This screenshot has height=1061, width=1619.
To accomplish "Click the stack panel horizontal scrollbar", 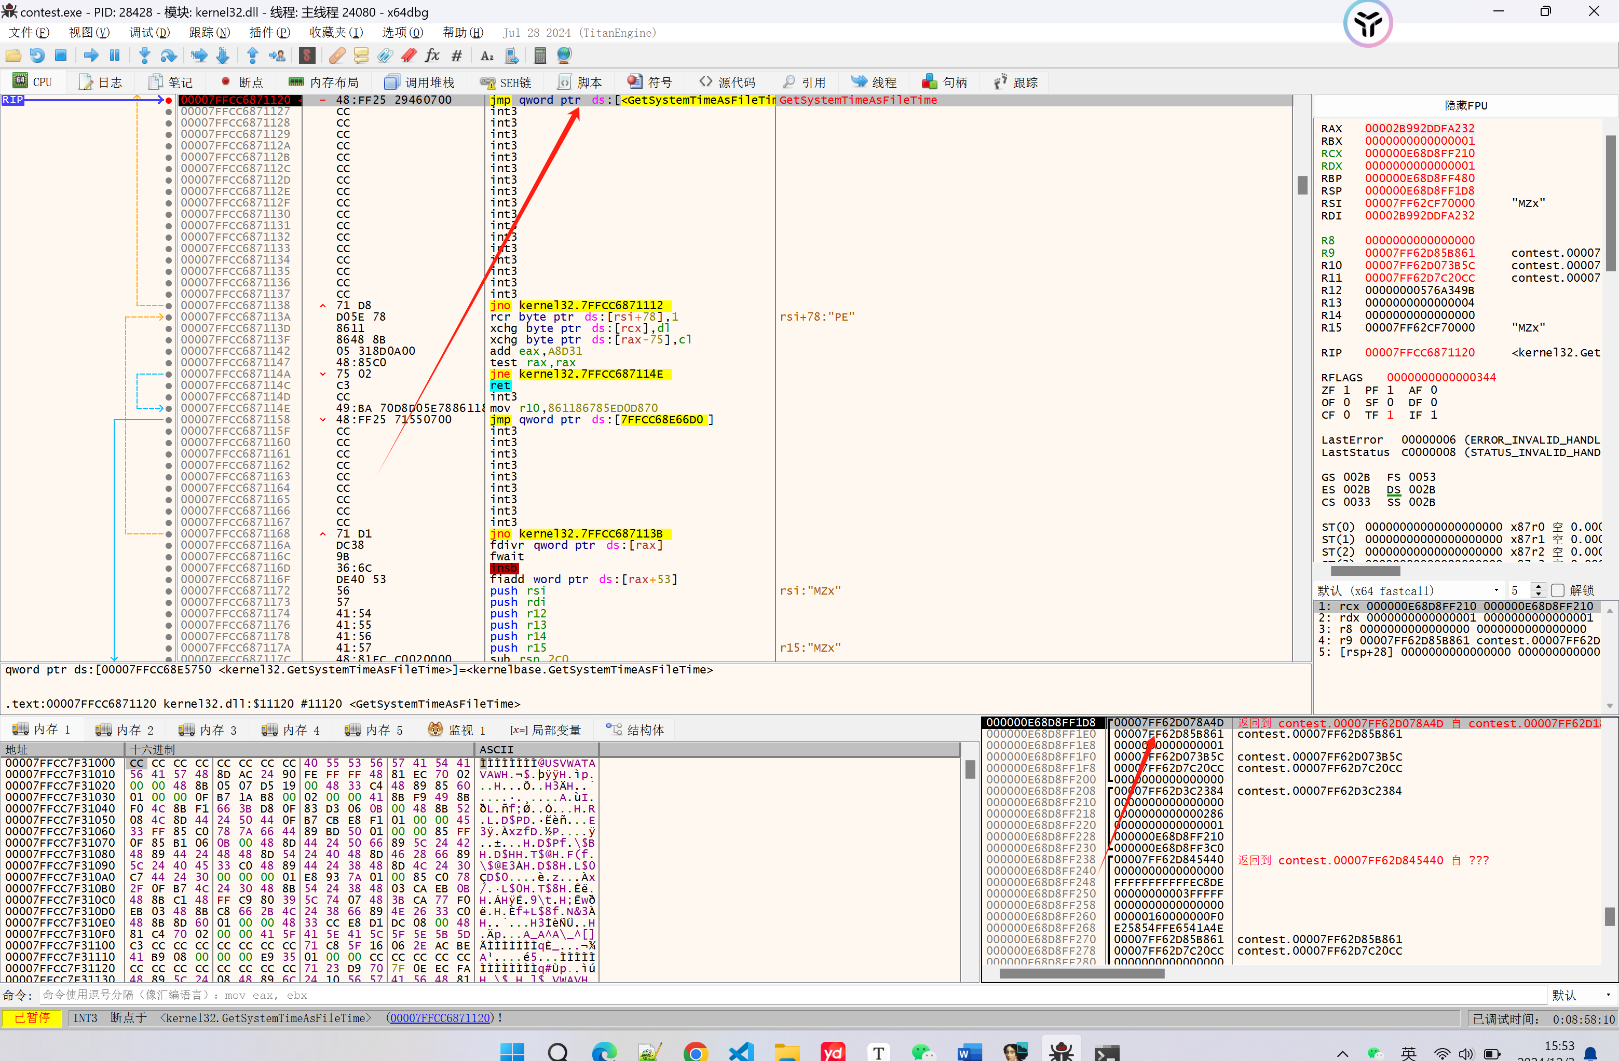I will [x=1082, y=974].
